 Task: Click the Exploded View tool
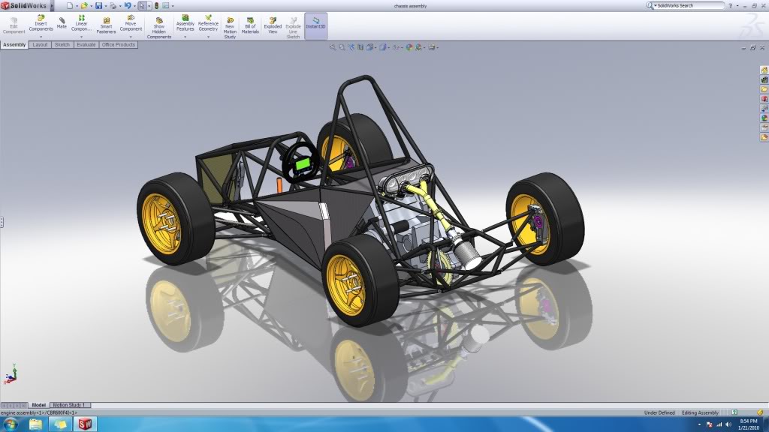click(273, 25)
